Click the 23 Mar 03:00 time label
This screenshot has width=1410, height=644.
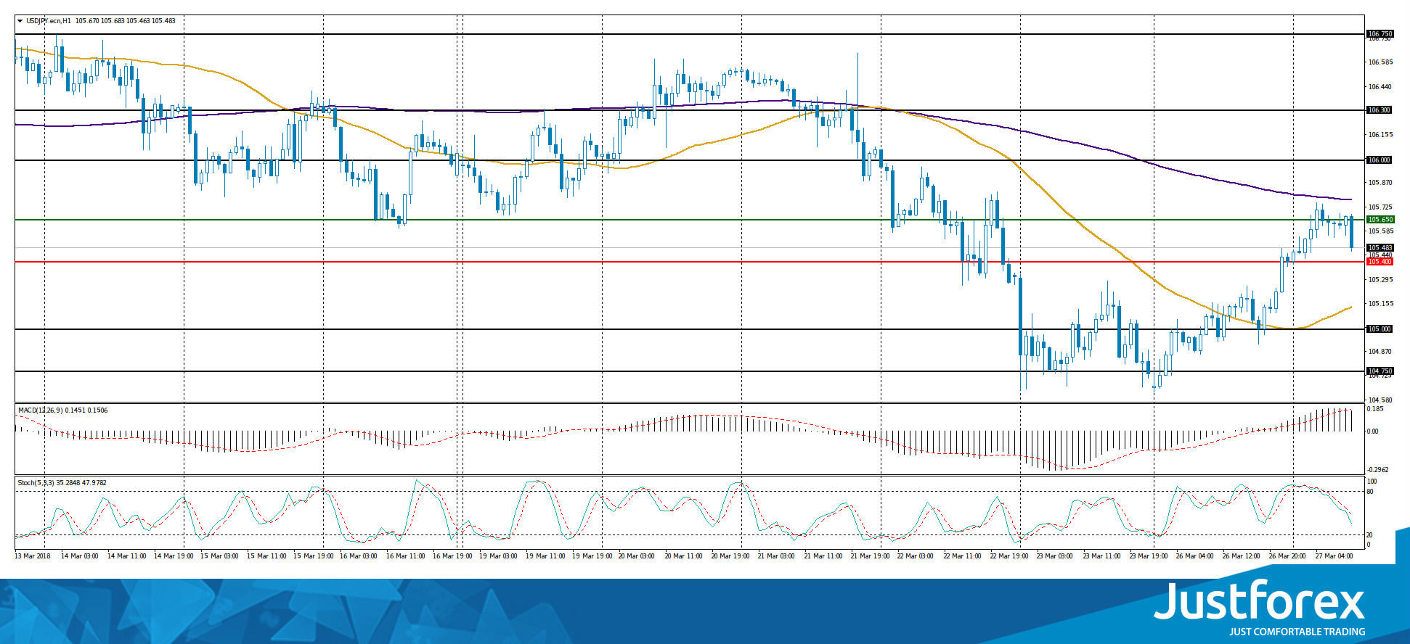click(x=1055, y=556)
